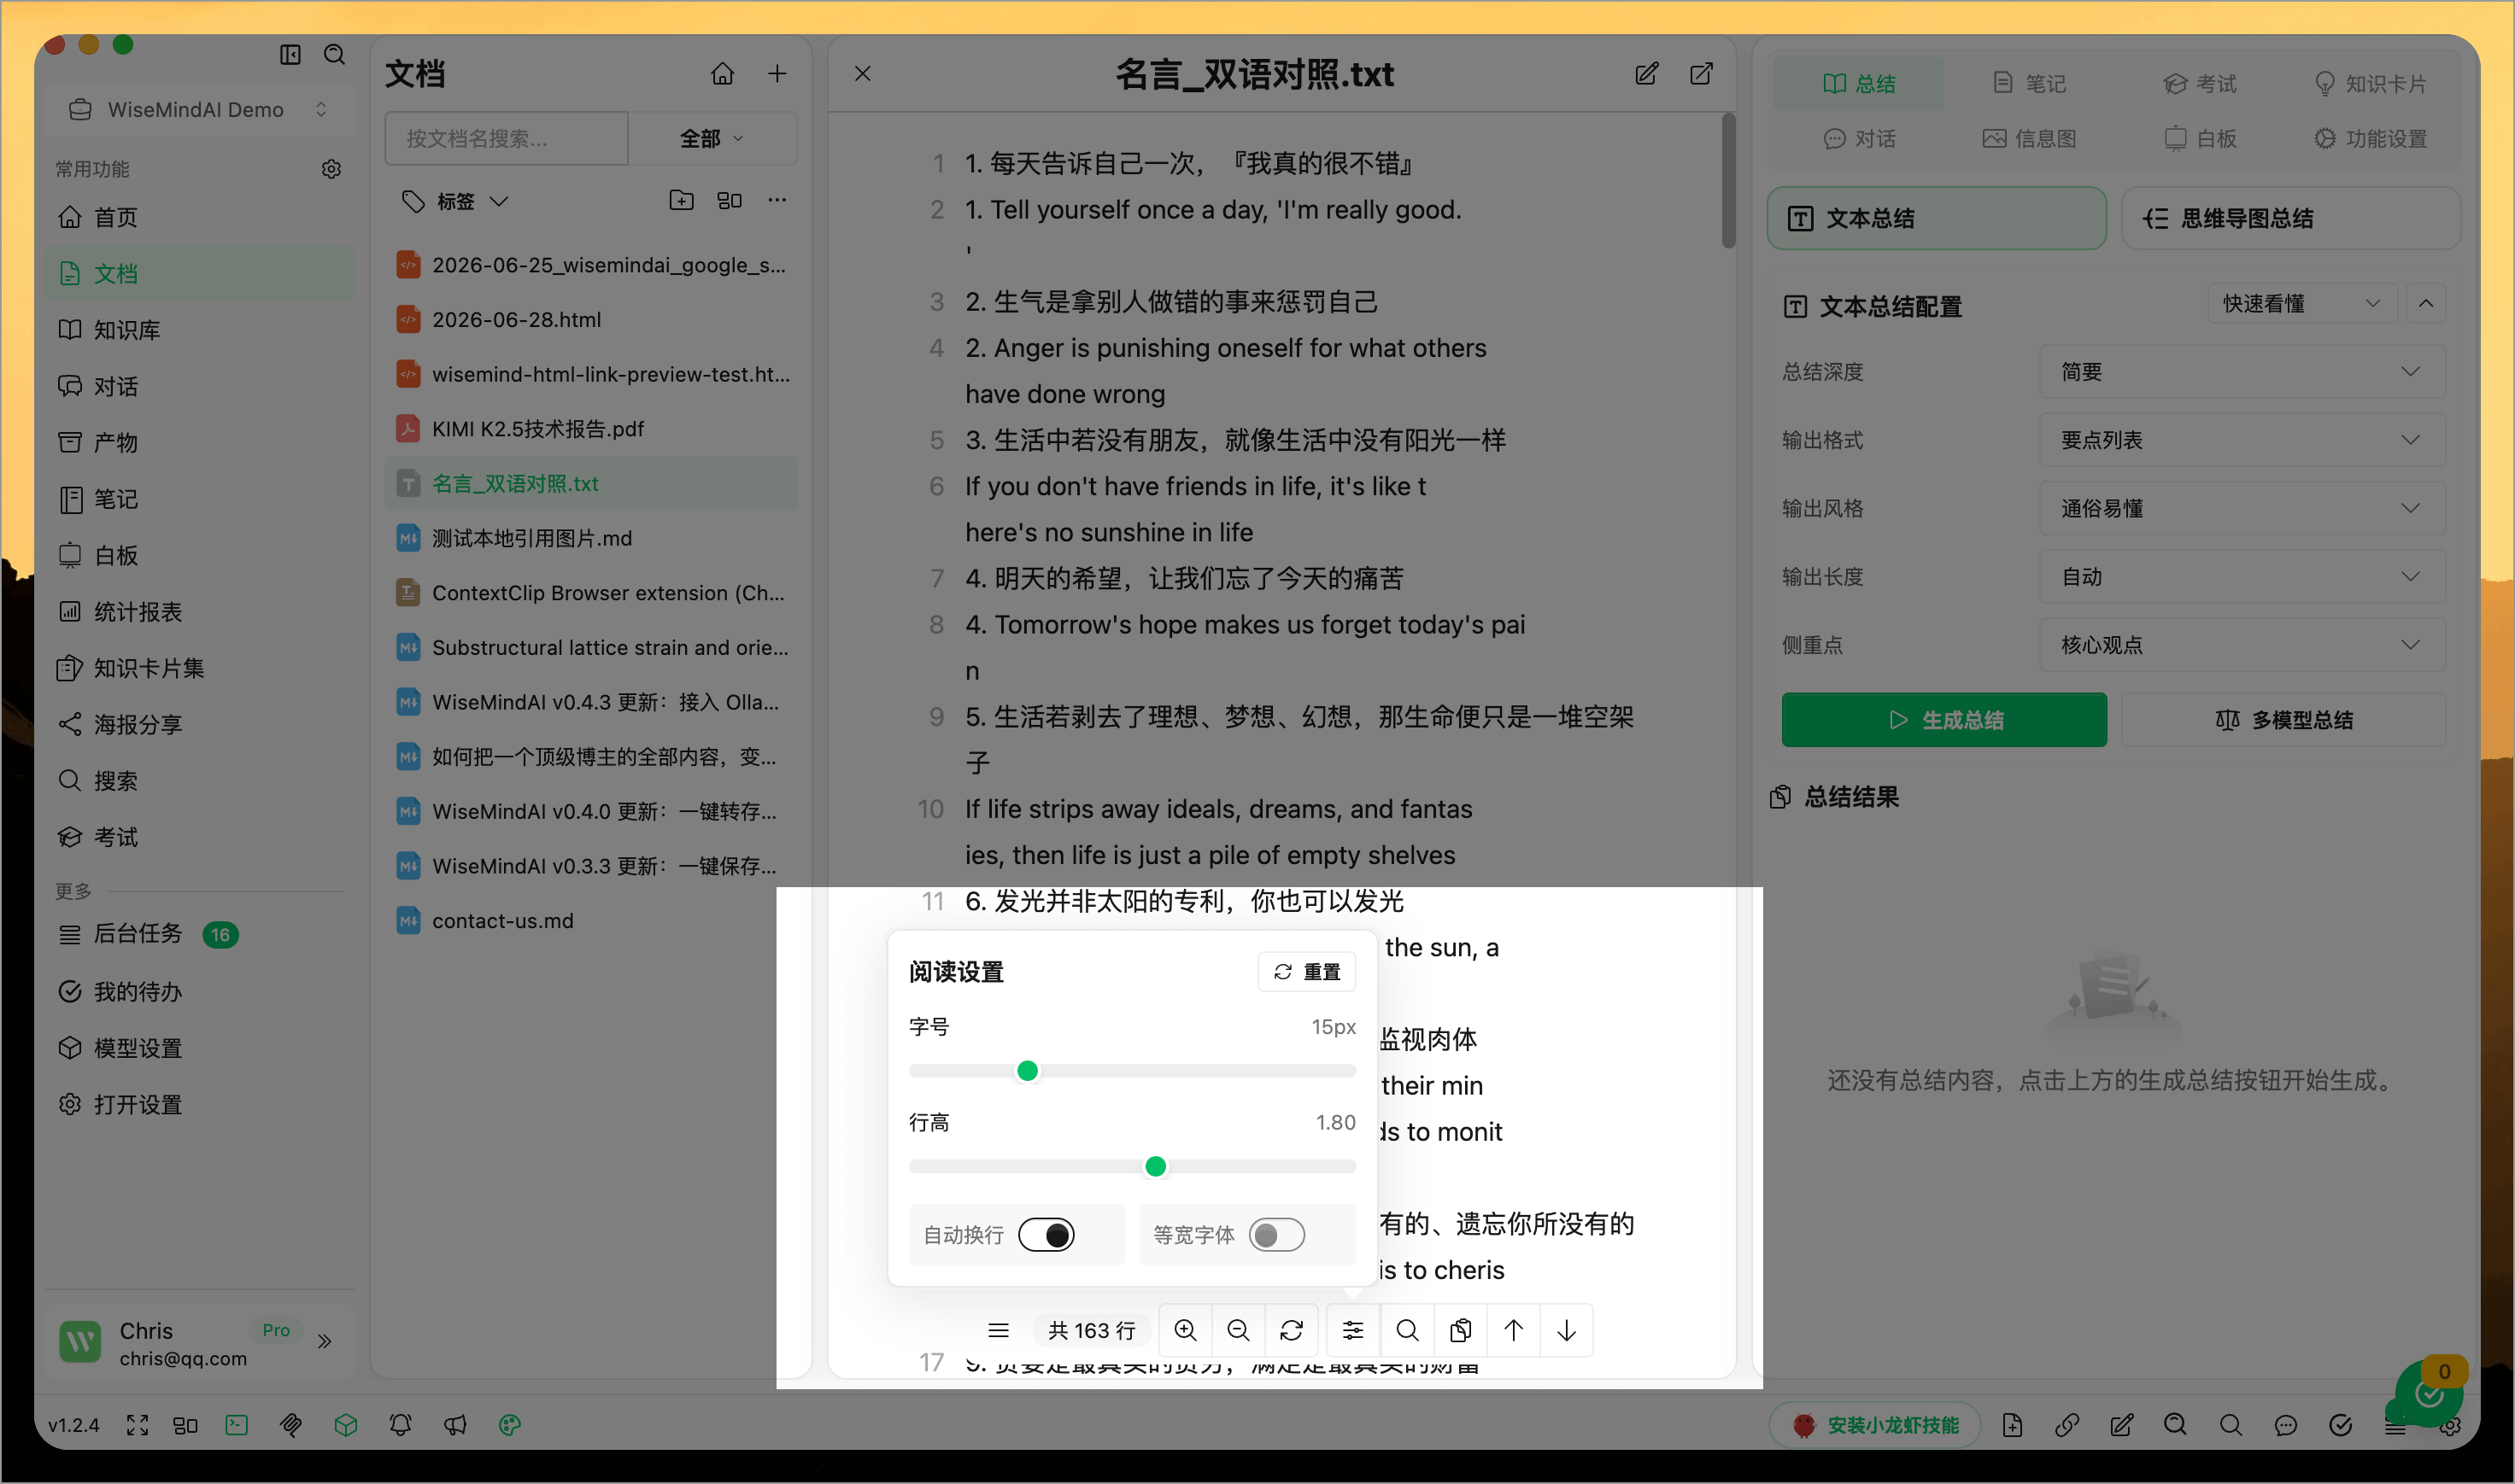Adjust the 行高 line height slider
This screenshot has height=1484, width=2515.
click(1131, 1166)
